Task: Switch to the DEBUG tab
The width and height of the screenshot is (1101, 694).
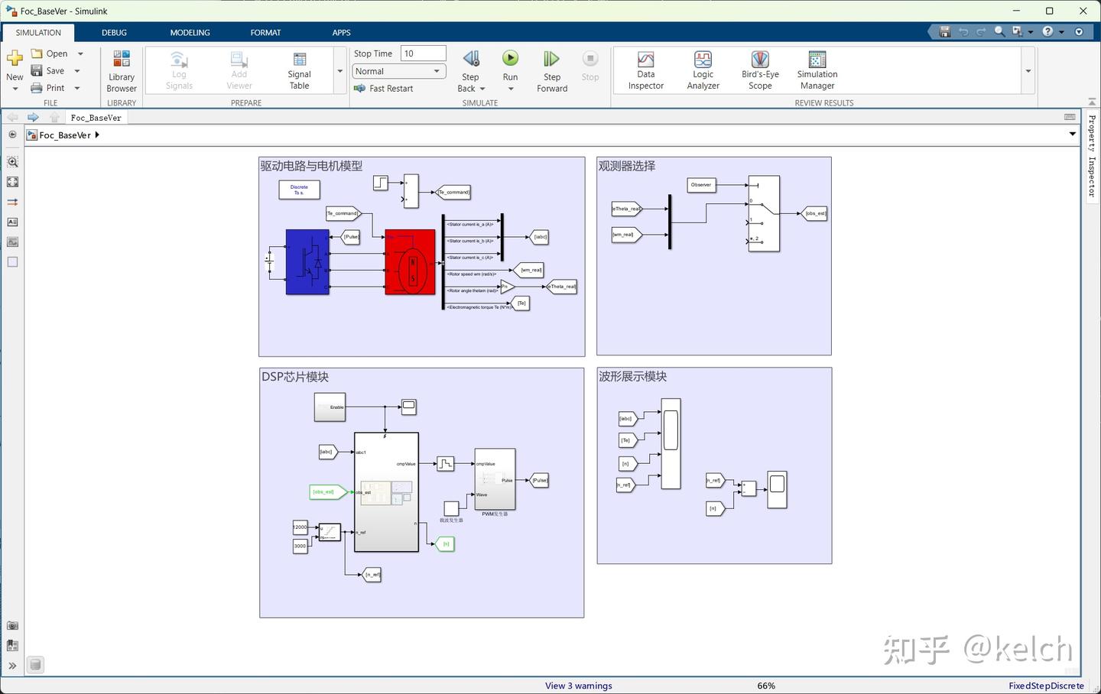Action: coord(114,32)
